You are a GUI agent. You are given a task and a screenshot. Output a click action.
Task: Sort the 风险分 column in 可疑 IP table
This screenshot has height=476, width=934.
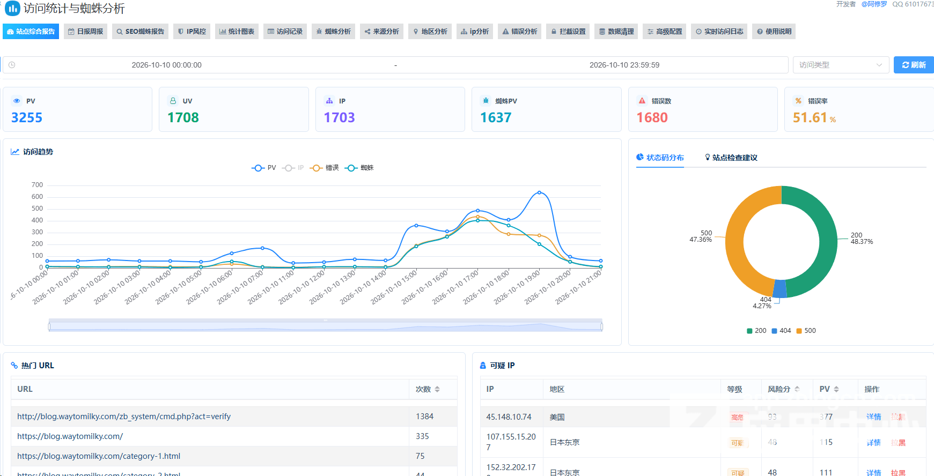click(797, 389)
